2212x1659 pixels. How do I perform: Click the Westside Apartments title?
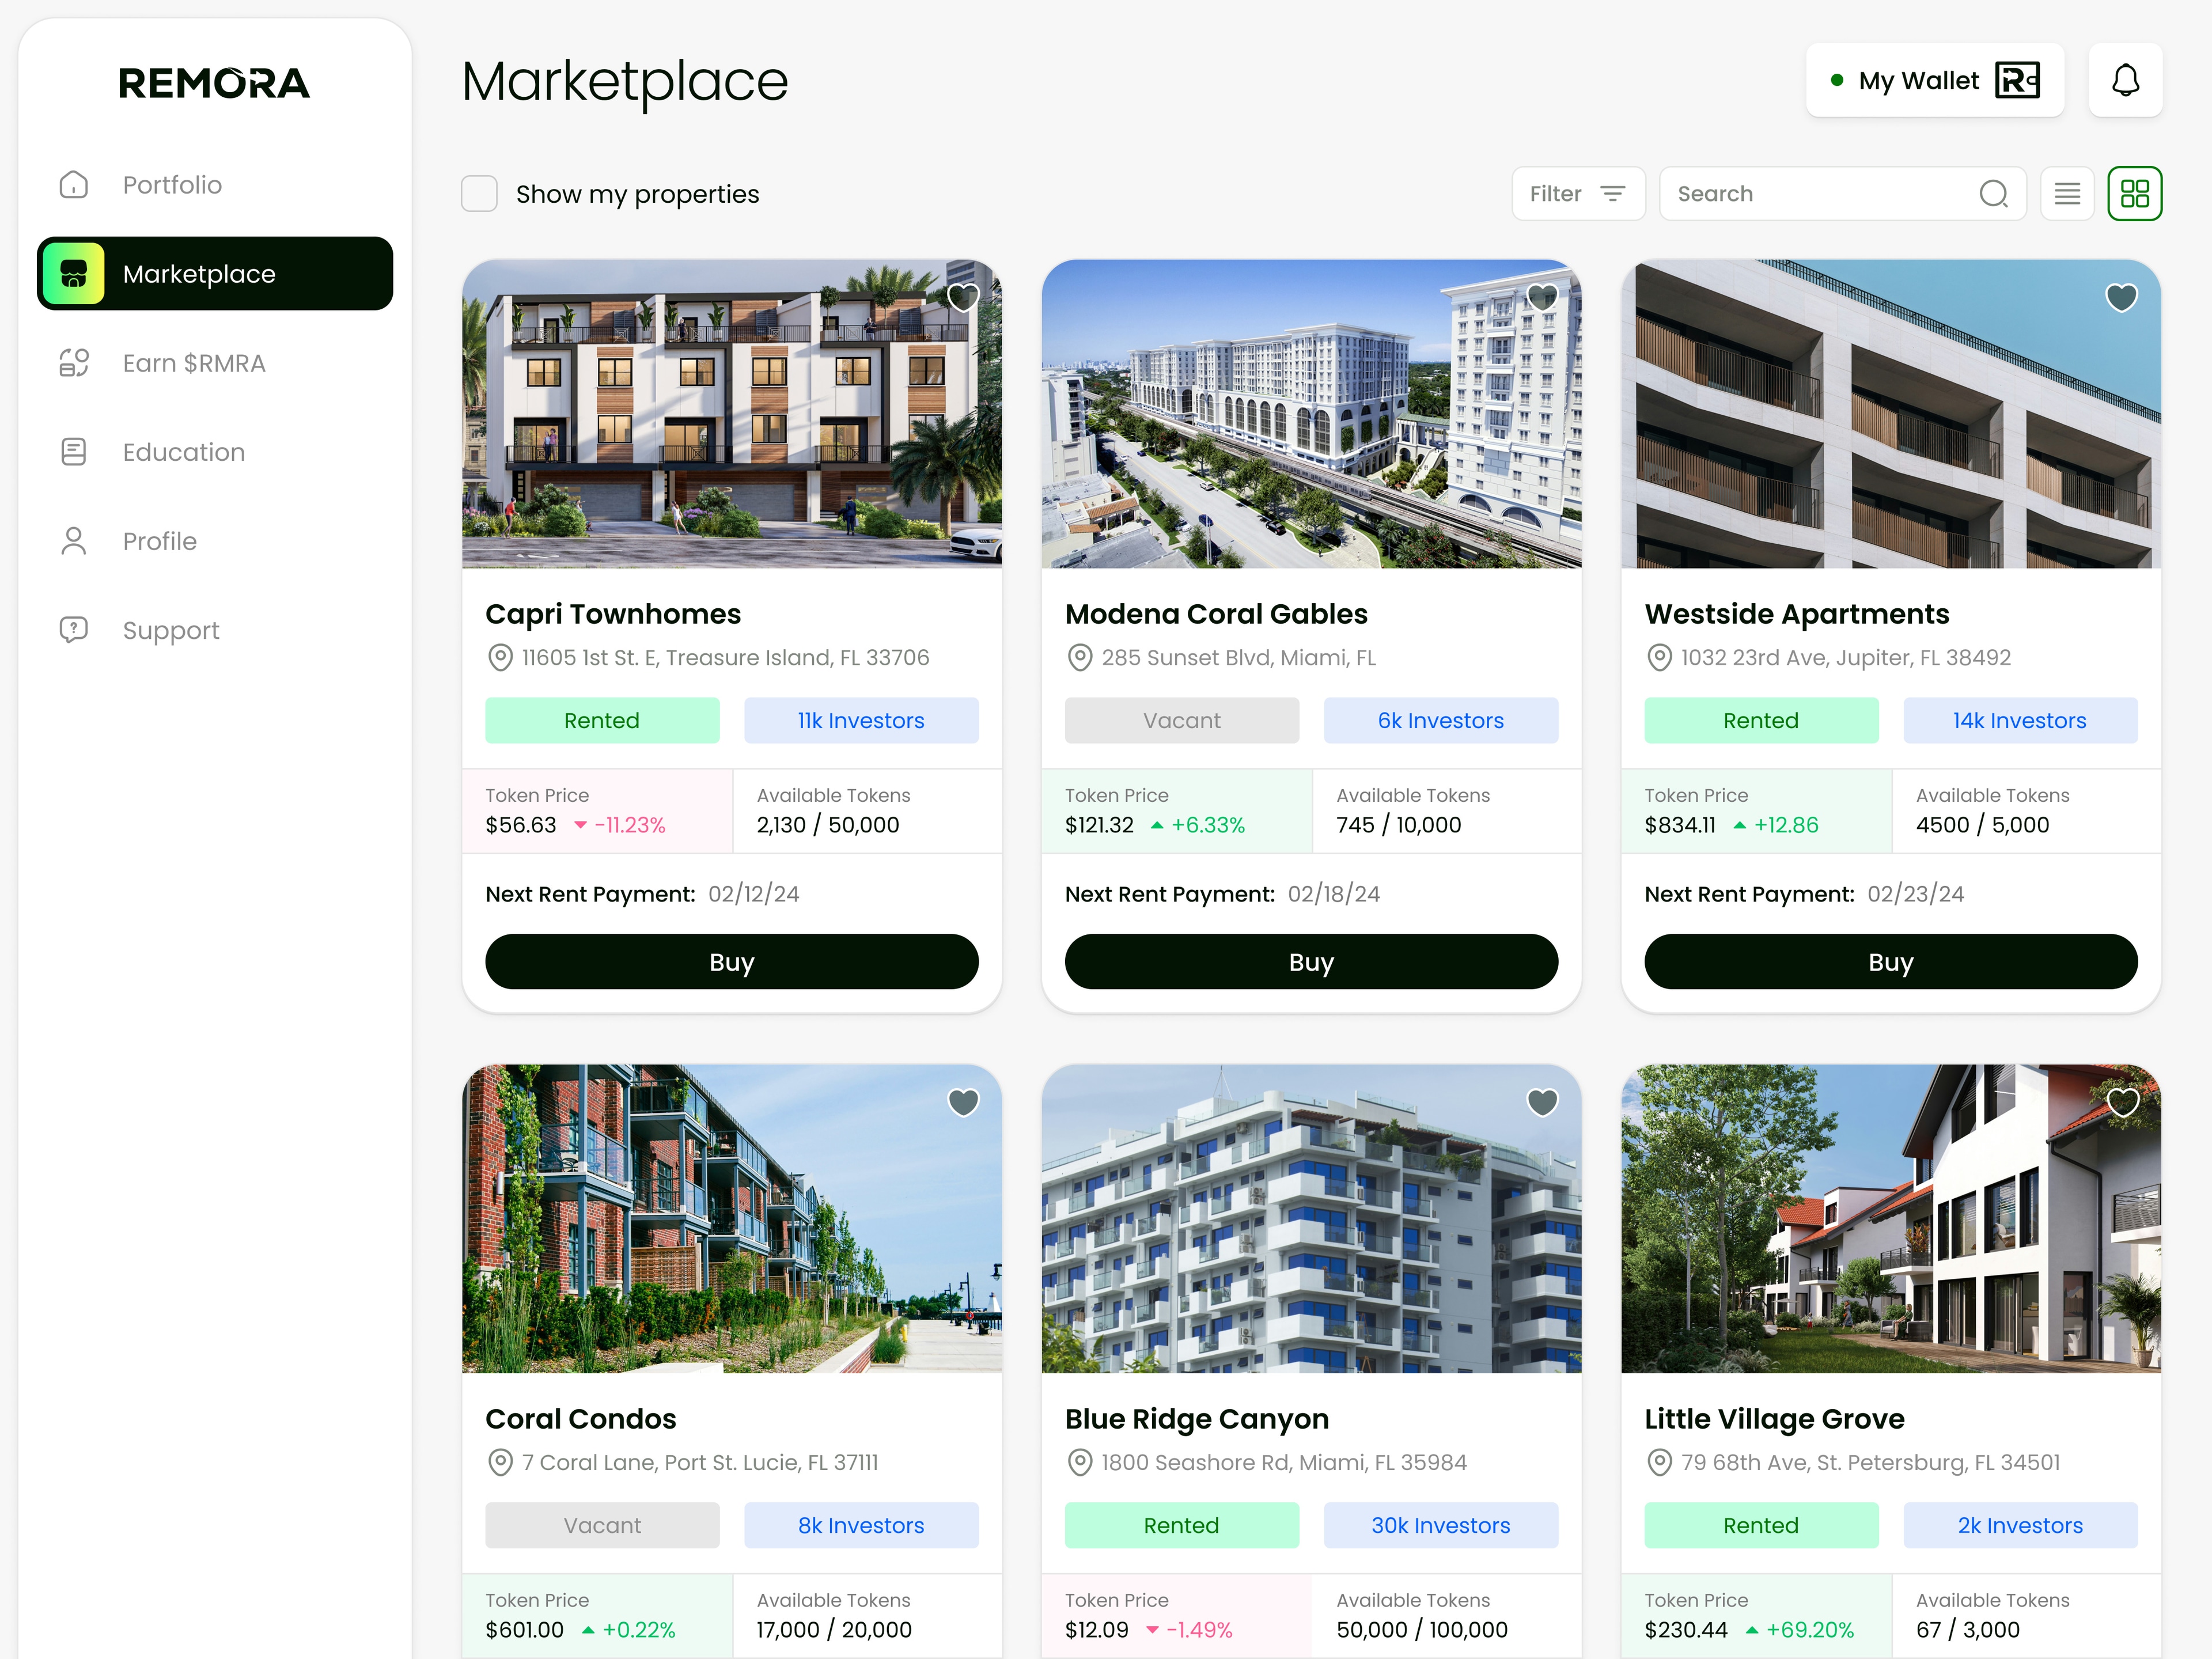tap(1797, 614)
